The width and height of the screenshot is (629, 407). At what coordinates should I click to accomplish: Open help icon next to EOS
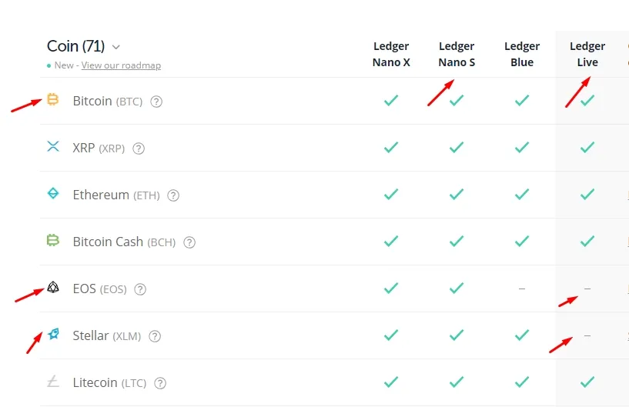click(x=140, y=289)
